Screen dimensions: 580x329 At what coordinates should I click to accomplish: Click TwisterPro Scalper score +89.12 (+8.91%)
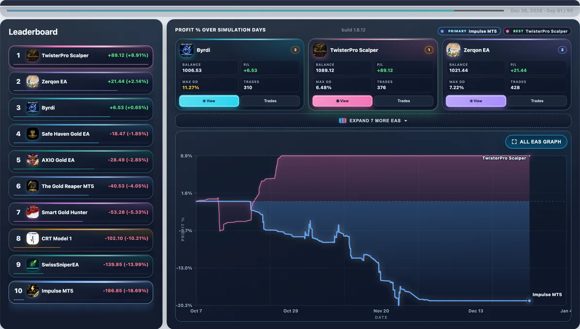(x=128, y=55)
